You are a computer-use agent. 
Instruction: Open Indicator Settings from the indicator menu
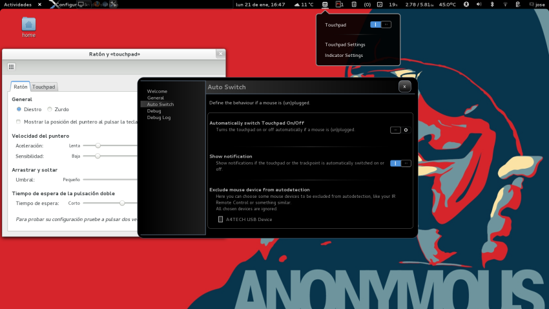[344, 56]
